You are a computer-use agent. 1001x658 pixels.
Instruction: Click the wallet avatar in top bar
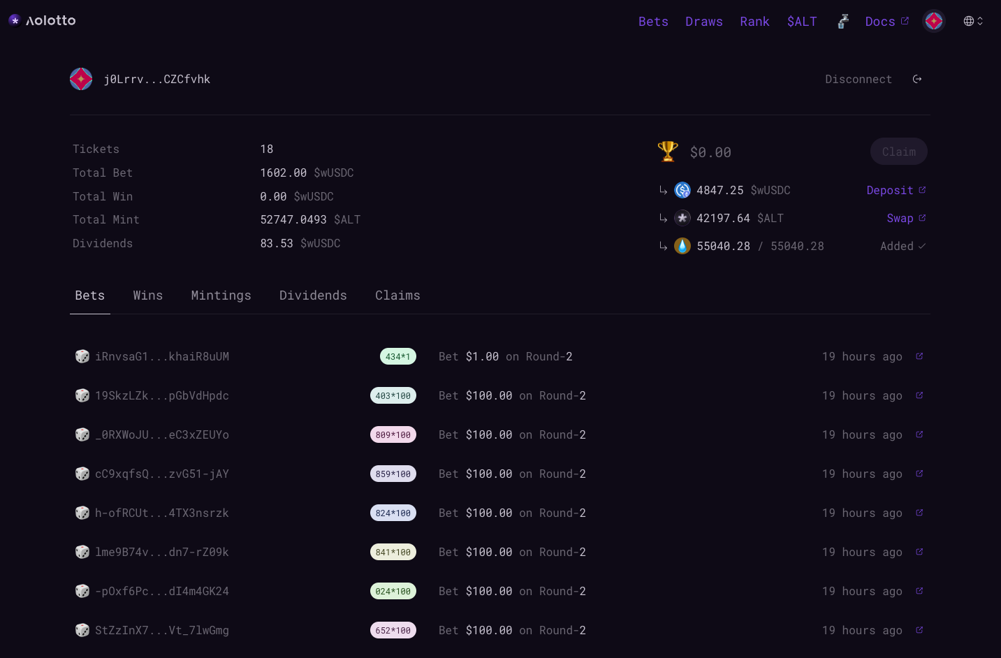[934, 22]
